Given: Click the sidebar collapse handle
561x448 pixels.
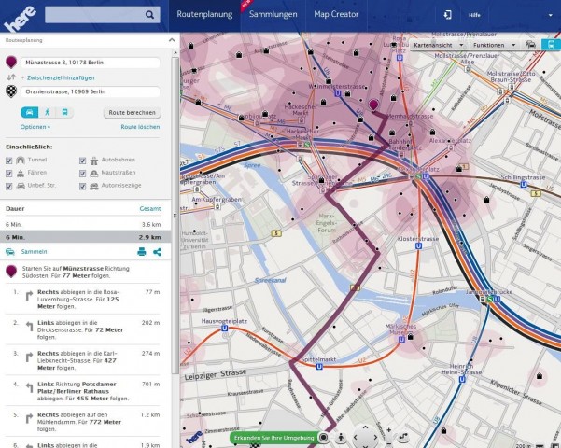Looking at the screenshot, I should pos(175,216).
